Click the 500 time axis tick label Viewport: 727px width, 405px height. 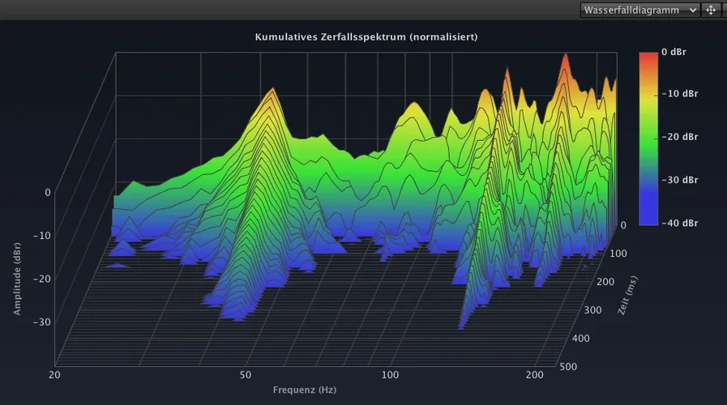point(568,367)
